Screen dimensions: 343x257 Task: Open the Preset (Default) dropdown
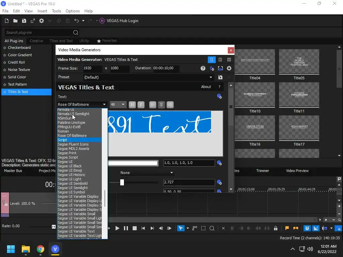click(x=148, y=77)
